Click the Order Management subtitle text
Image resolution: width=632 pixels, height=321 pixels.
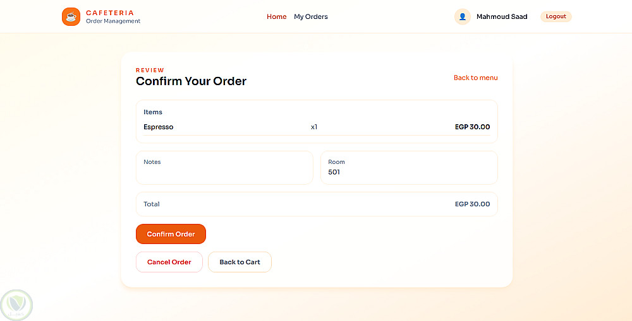[113, 21]
